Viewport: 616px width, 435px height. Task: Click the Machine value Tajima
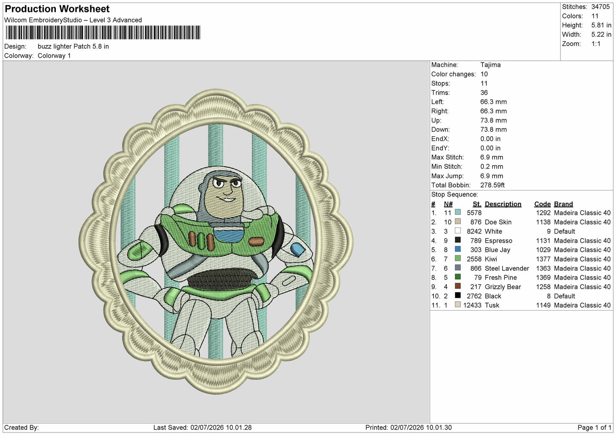coord(490,65)
